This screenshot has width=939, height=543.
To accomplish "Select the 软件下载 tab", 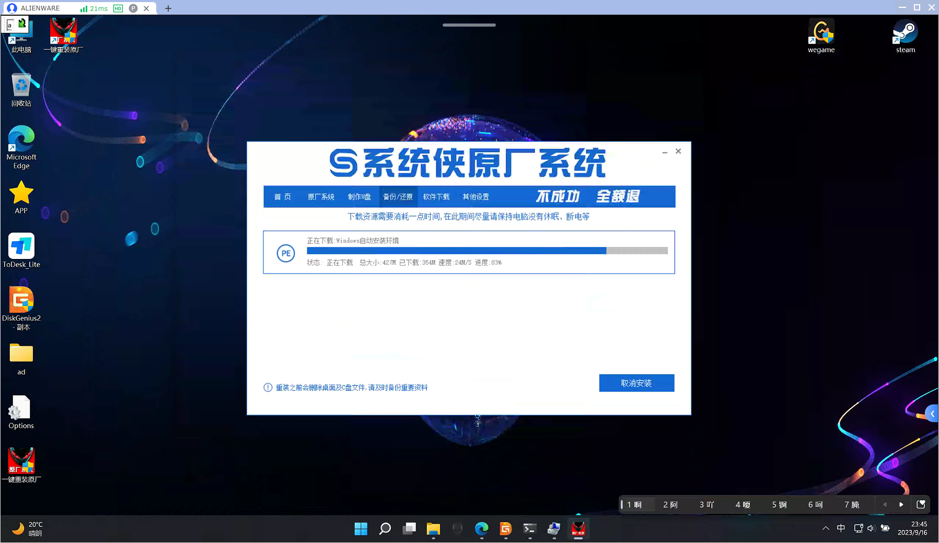I will pyautogui.click(x=436, y=197).
